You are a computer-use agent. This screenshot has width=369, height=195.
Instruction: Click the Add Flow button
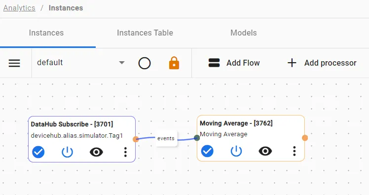tap(234, 63)
